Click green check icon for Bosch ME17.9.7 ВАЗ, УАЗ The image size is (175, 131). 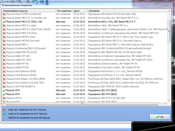point(4,21)
